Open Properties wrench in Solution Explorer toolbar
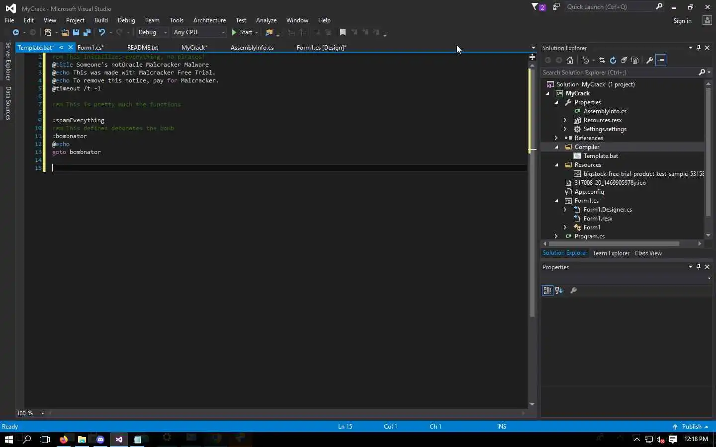This screenshot has width=716, height=447. pyautogui.click(x=649, y=60)
